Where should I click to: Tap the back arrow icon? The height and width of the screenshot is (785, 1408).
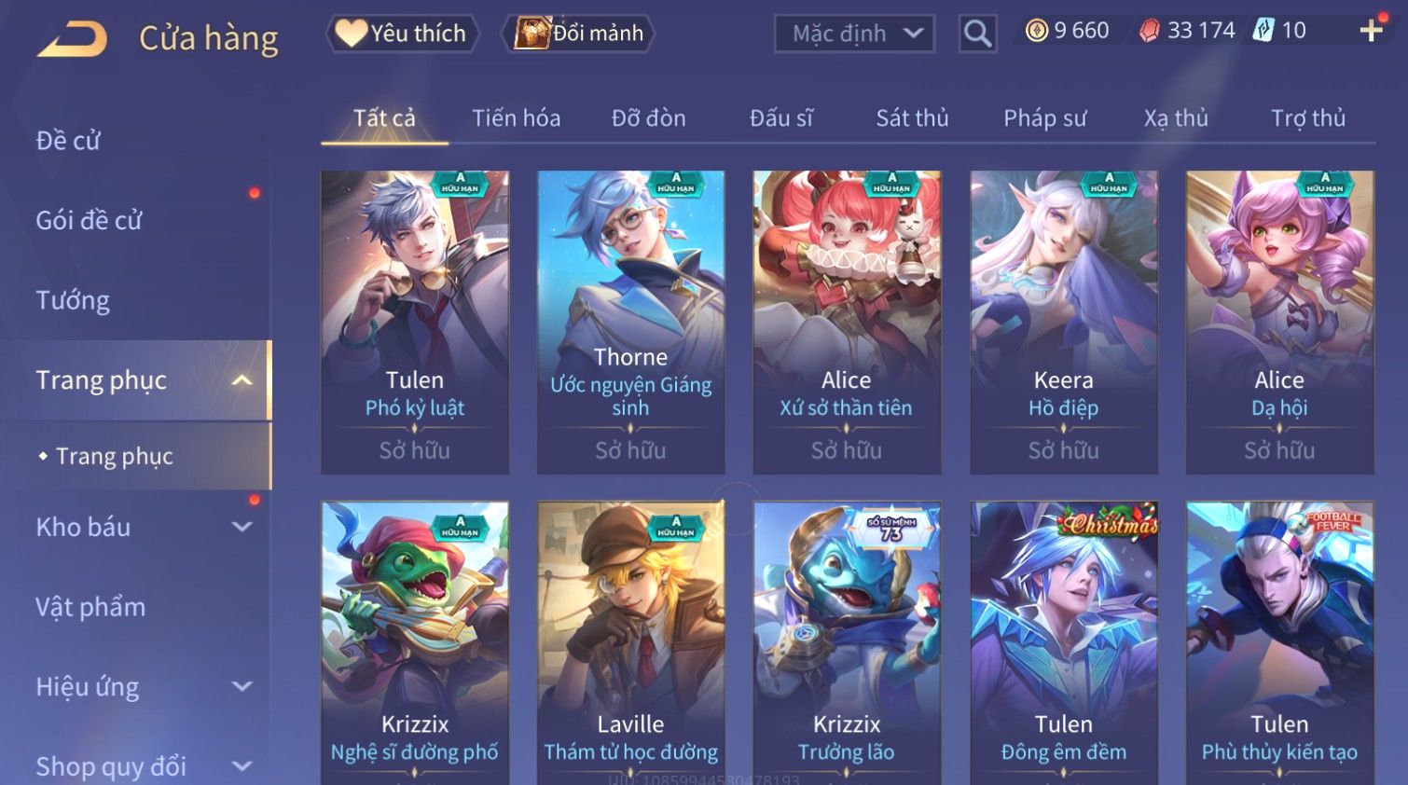(x=73, y=39)
